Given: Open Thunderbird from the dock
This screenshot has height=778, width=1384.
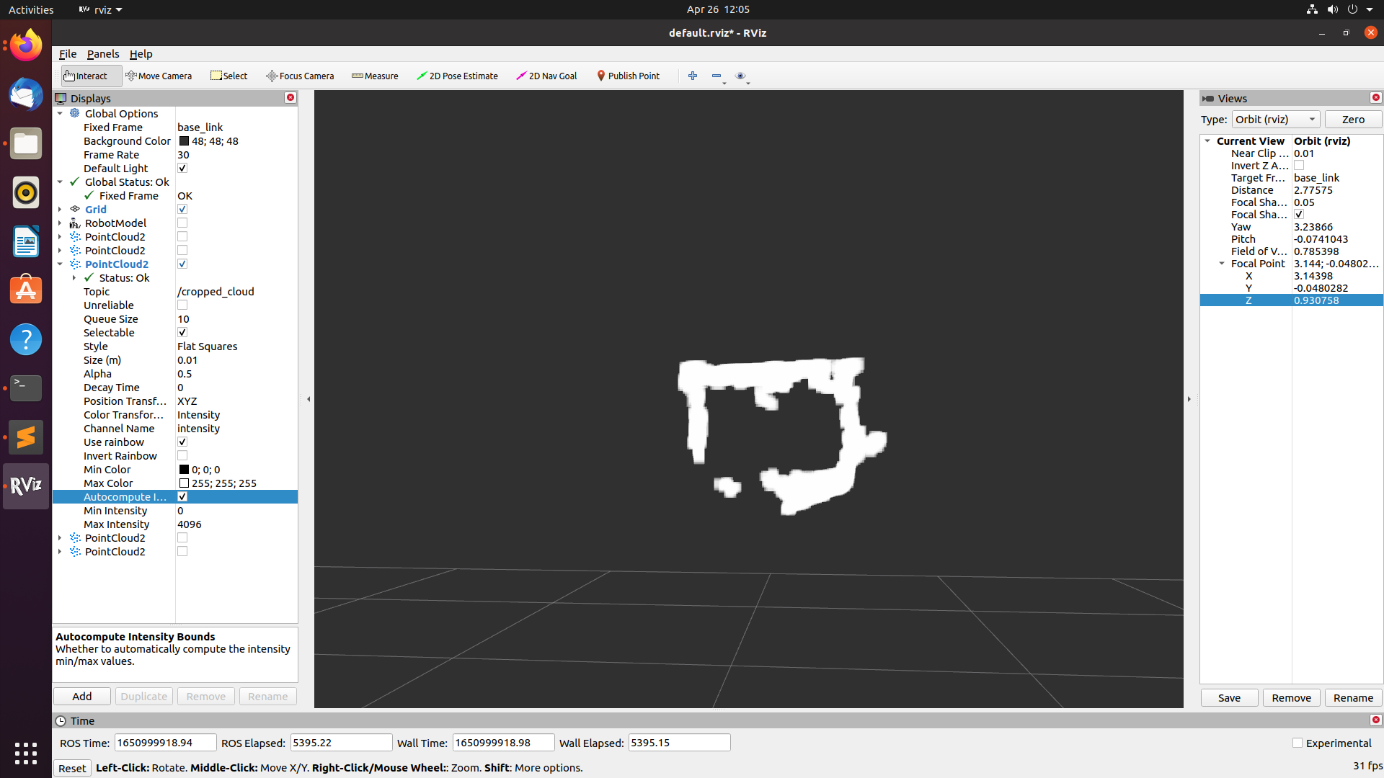Looking at the screenshot, I should [26, 94].
